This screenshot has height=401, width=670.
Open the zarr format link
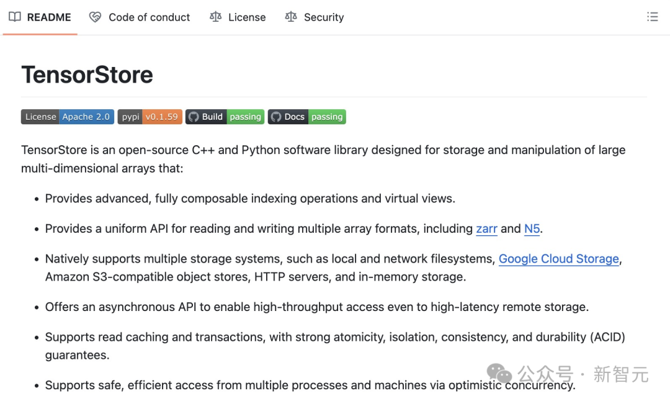pos(486,228)
